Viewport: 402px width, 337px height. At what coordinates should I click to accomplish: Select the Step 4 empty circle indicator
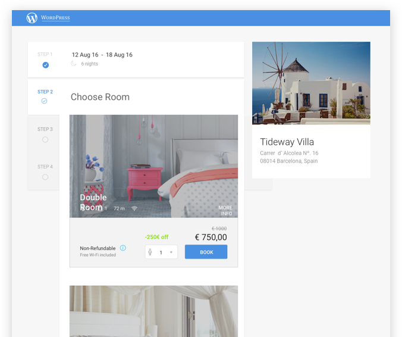pos(45,177)
